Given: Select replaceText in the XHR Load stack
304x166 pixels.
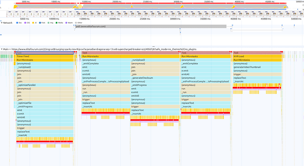Looking at the screenshot, I should pos(257,78).
